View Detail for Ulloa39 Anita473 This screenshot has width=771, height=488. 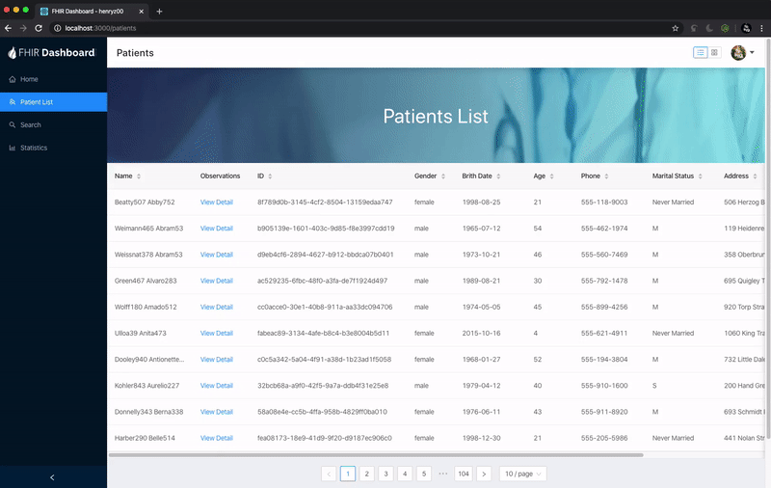point(216,333)
